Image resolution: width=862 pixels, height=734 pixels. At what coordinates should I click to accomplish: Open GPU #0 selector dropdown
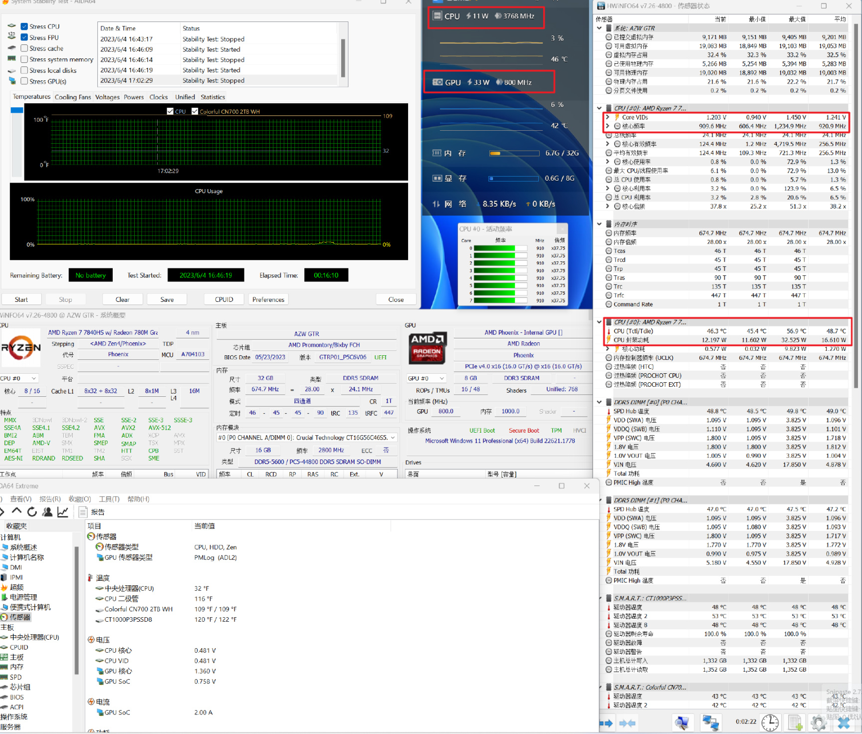pos(427,378)
